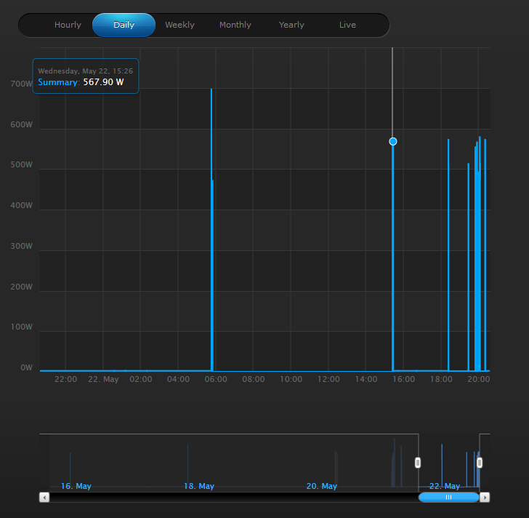
Task: Click the scrollbar track left of thumb
Action: coord(234,497)
